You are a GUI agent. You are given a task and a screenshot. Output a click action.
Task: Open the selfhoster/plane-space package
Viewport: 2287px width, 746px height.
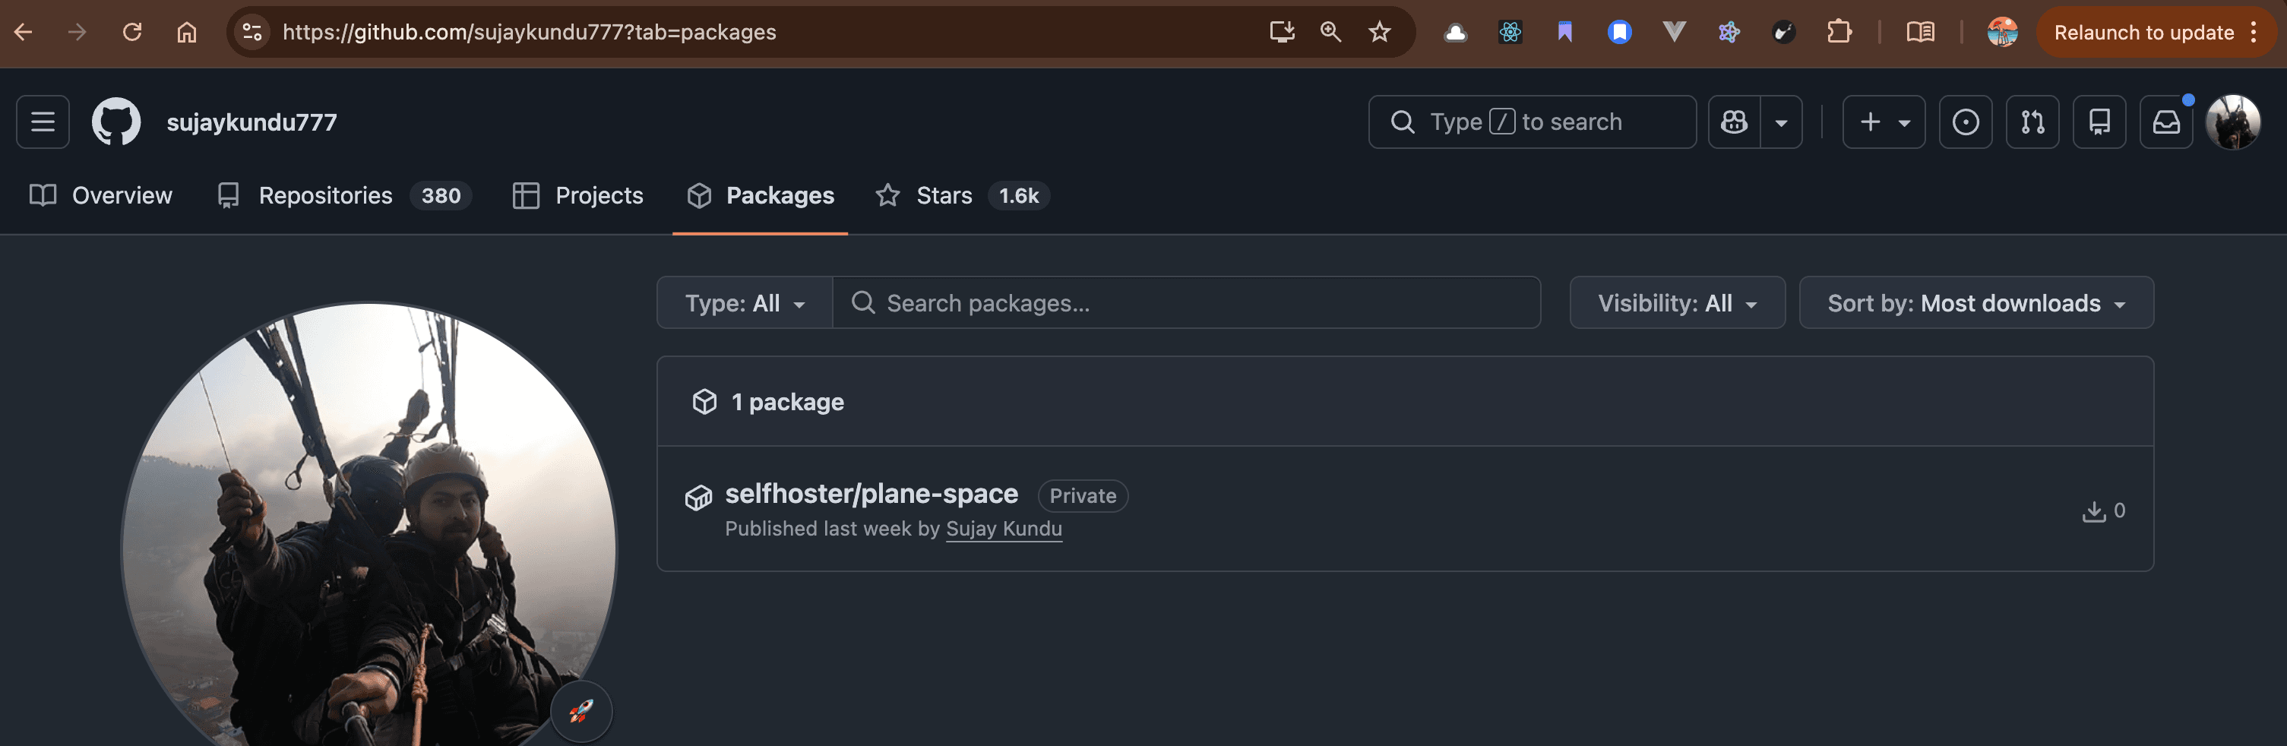(871, 494)
